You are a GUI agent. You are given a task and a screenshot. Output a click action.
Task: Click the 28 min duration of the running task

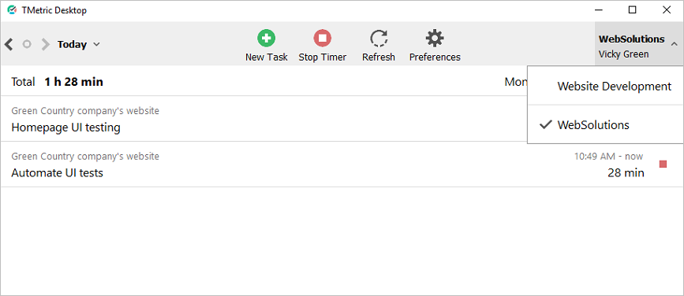pyautogui.click(x=626, y=173)
